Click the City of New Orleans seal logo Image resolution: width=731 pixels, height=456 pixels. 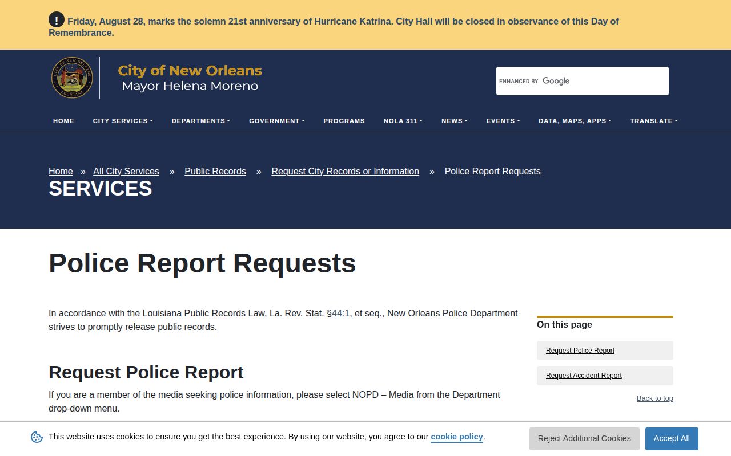pos(72,78)
